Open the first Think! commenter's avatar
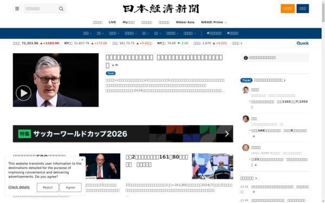This screenshot has height=203, width=325. coord(245,90)
